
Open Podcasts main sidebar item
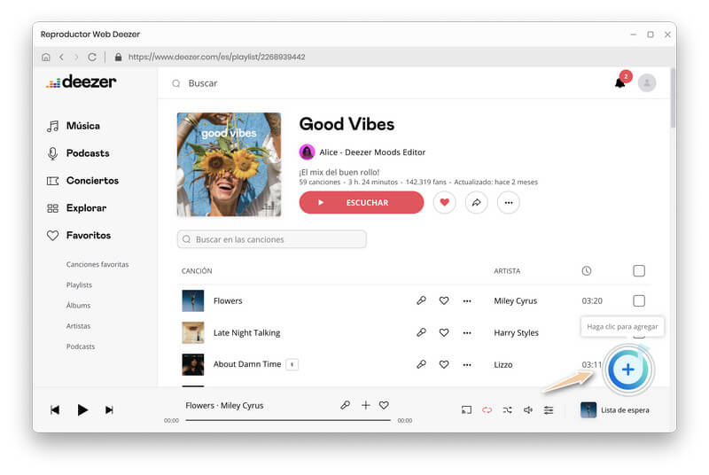click(x=78, y=153)
